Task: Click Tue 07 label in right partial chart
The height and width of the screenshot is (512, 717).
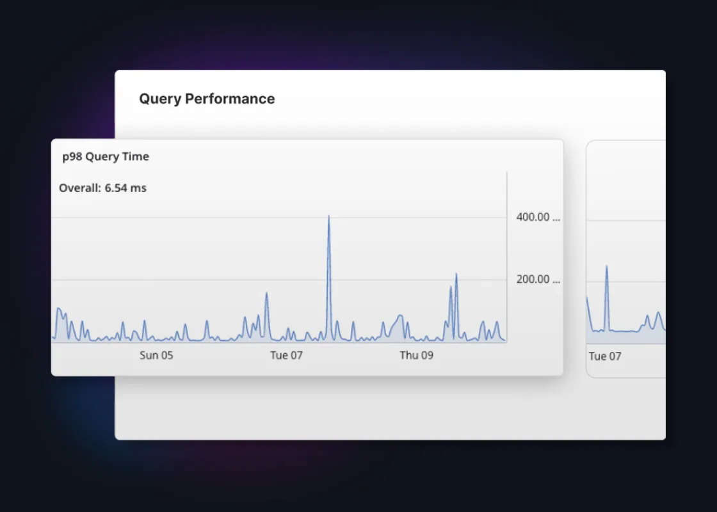Action: tap(604, 356)
